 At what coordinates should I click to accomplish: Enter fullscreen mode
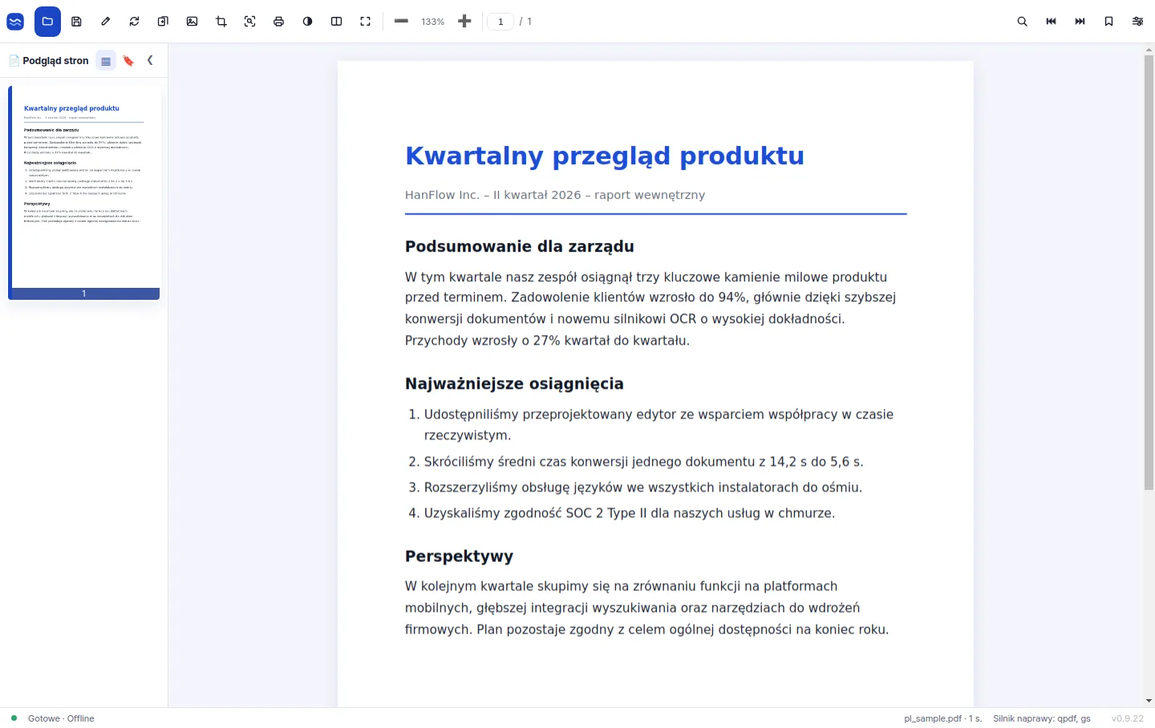[365, 22]
